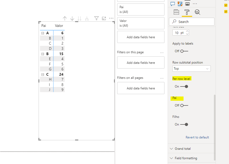Collapse row group A in matrix

(43, 33)
